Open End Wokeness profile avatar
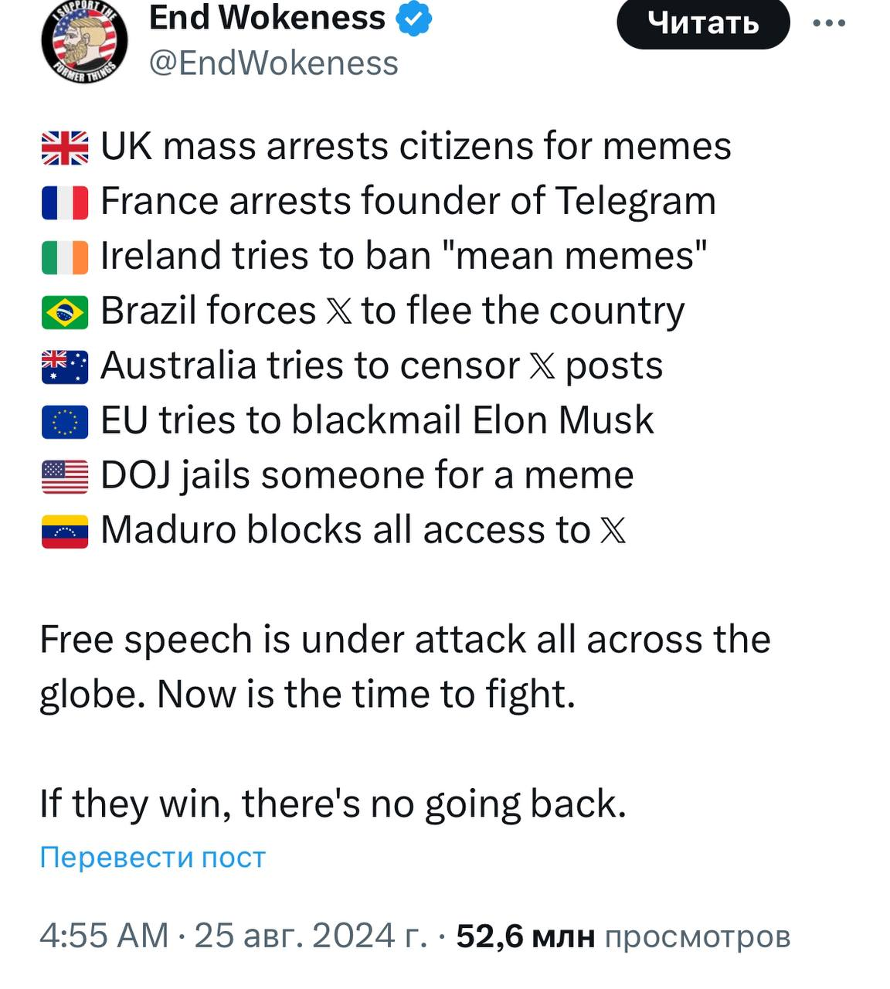 (83, 41)
